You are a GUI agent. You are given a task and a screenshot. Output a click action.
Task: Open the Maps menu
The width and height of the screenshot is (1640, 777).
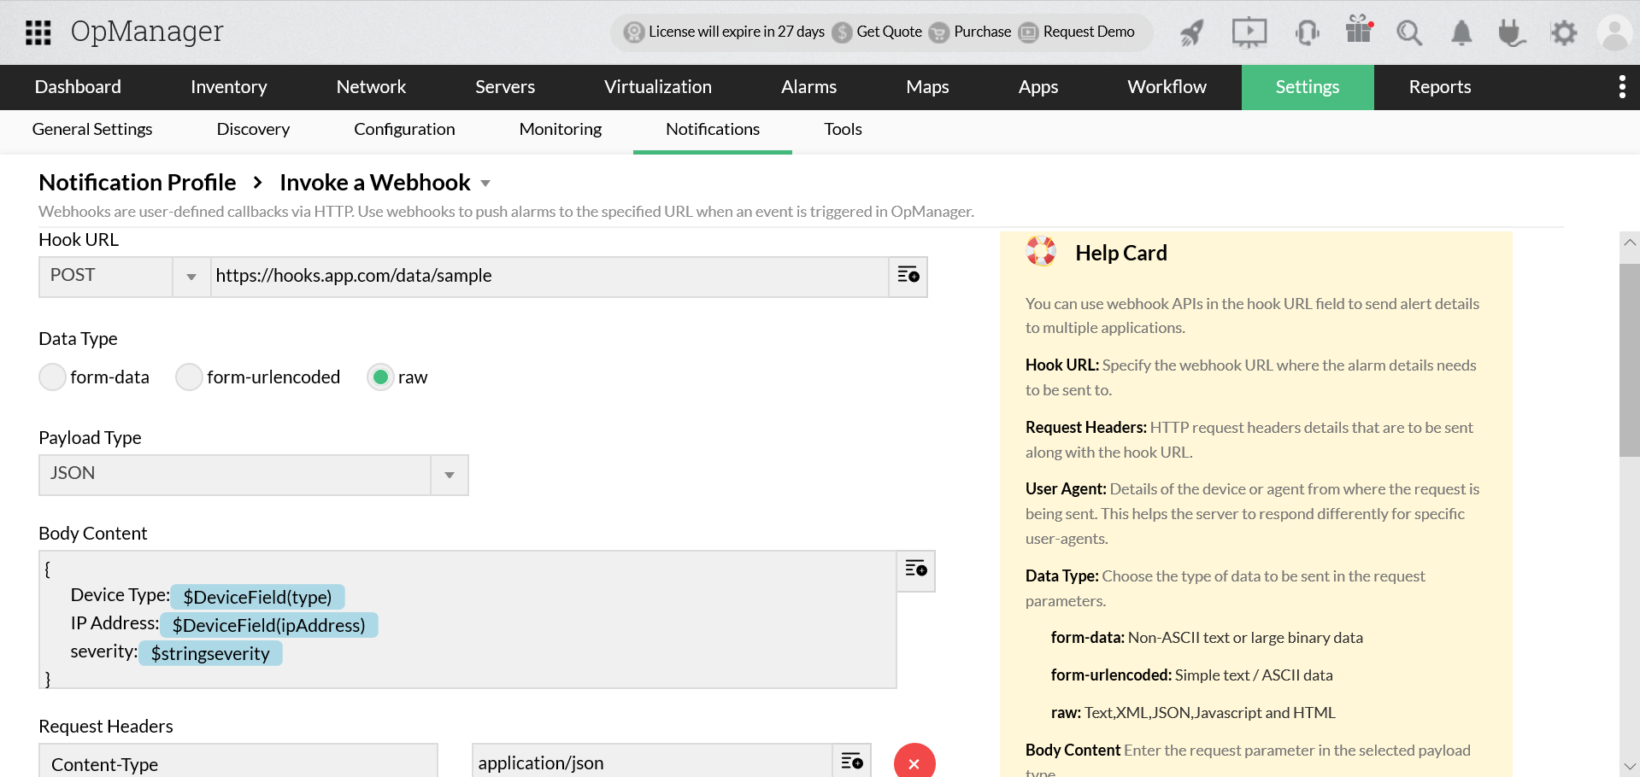point(927,87)
